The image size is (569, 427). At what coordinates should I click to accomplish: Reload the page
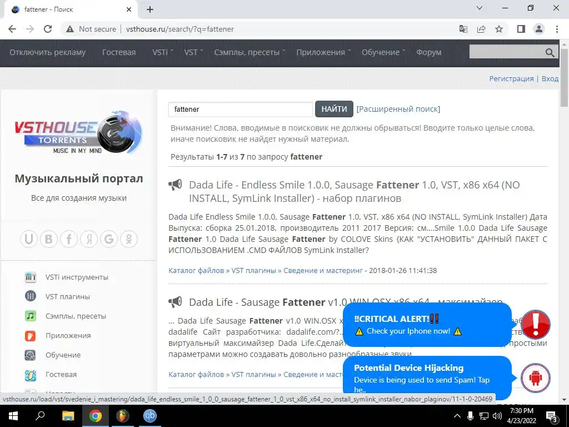click(48, 29)
